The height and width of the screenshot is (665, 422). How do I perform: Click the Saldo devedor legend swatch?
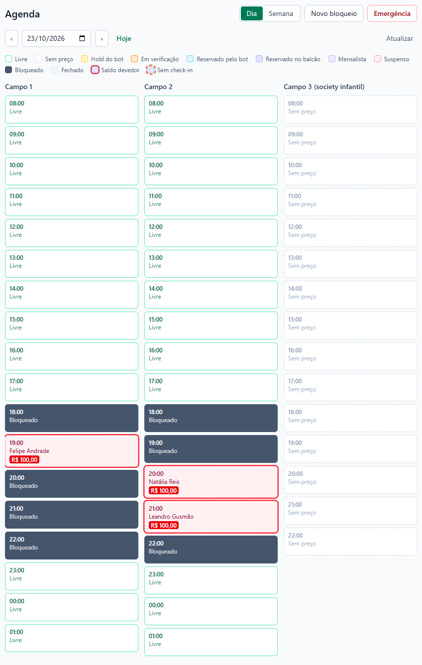click(95, 70)
